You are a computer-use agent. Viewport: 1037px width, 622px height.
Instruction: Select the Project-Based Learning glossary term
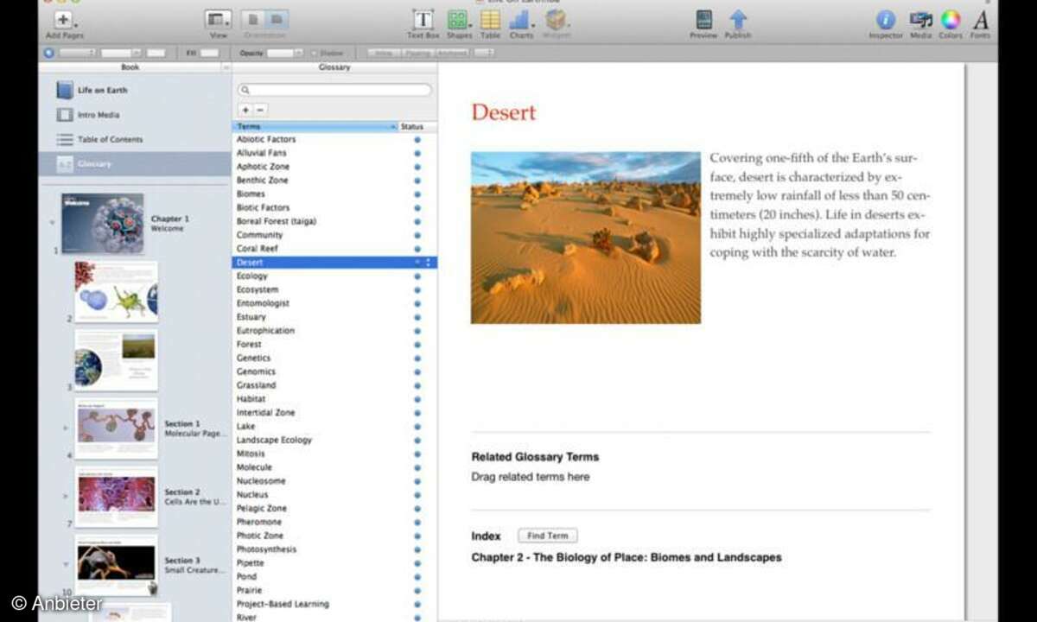point(283,604)
